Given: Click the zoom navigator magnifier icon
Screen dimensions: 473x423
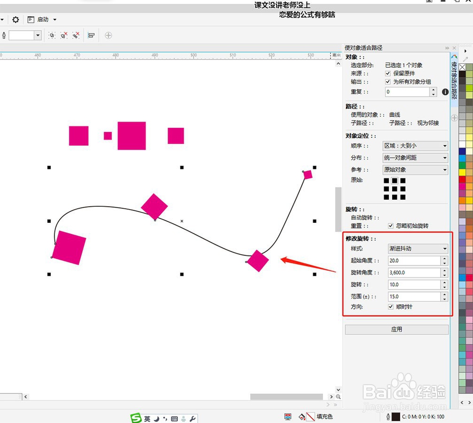Looking at the screenshot, I should (x=338, y=397).
